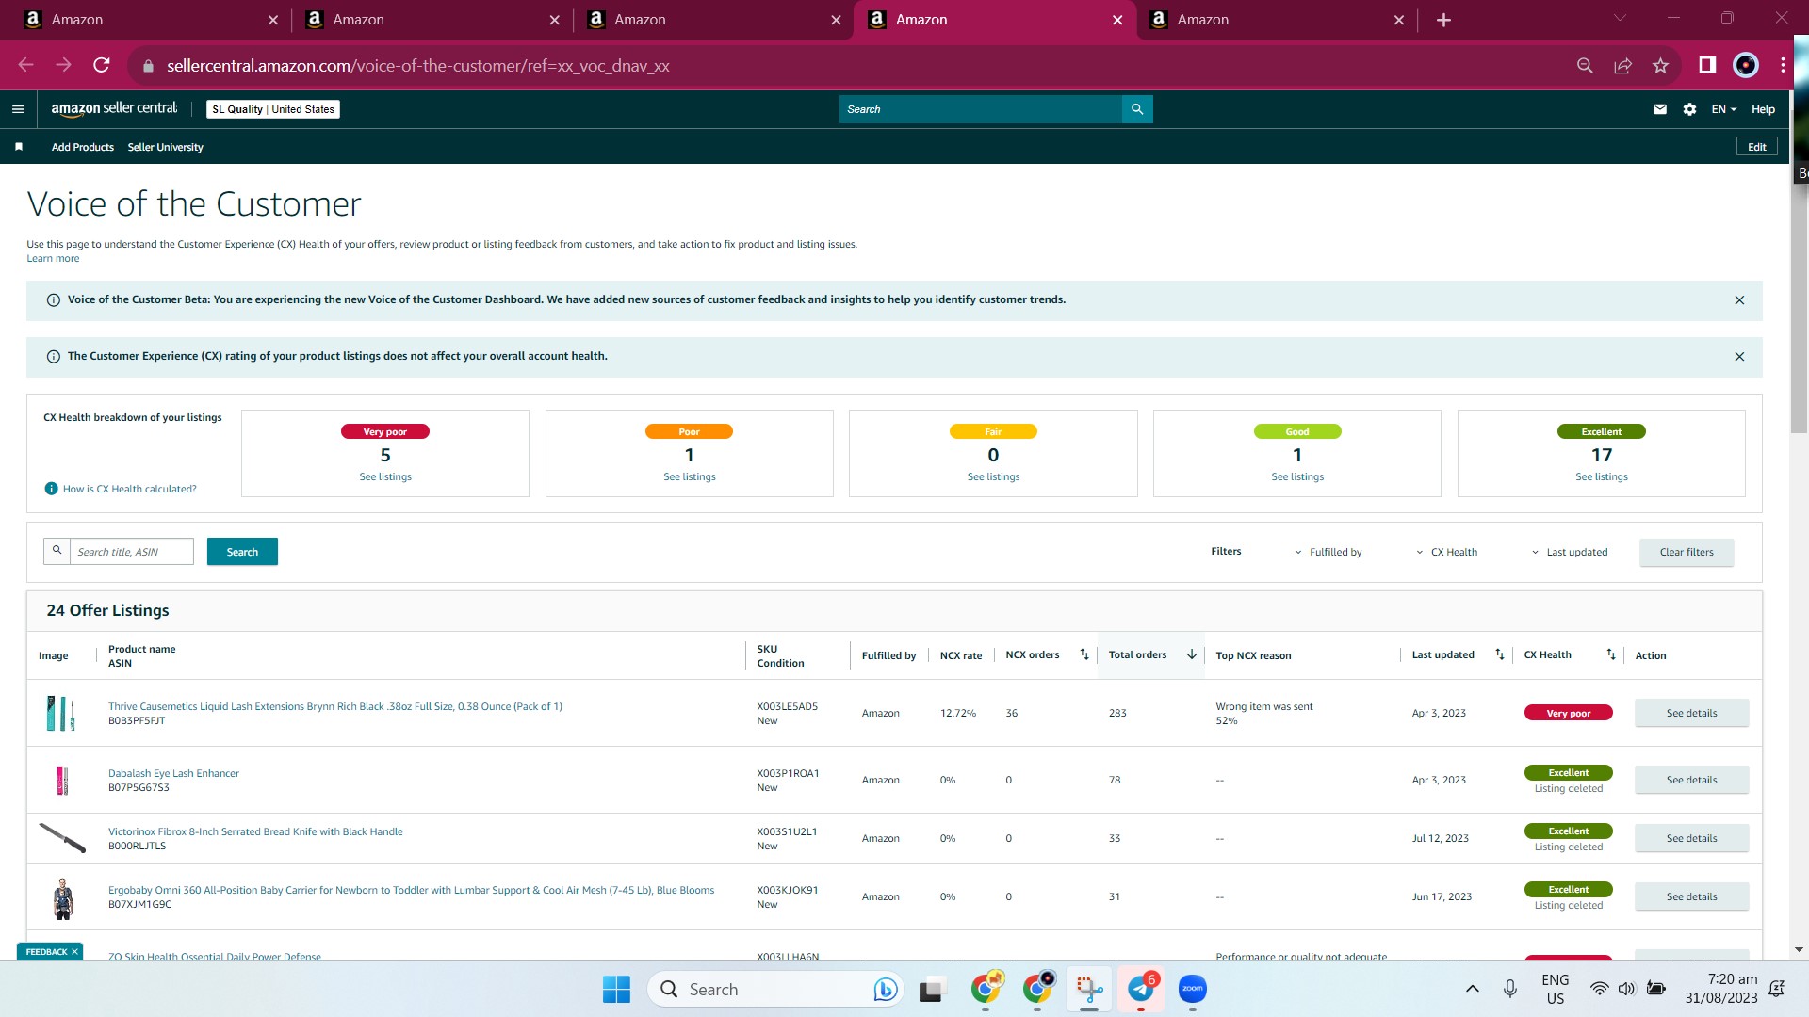Go back with the browser back arrow
1809x1017 pixels.
(26, 65)
